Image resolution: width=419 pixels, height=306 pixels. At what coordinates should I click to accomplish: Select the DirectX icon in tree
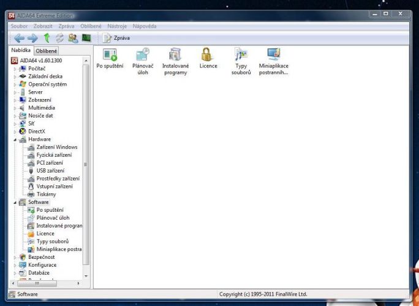23,132
